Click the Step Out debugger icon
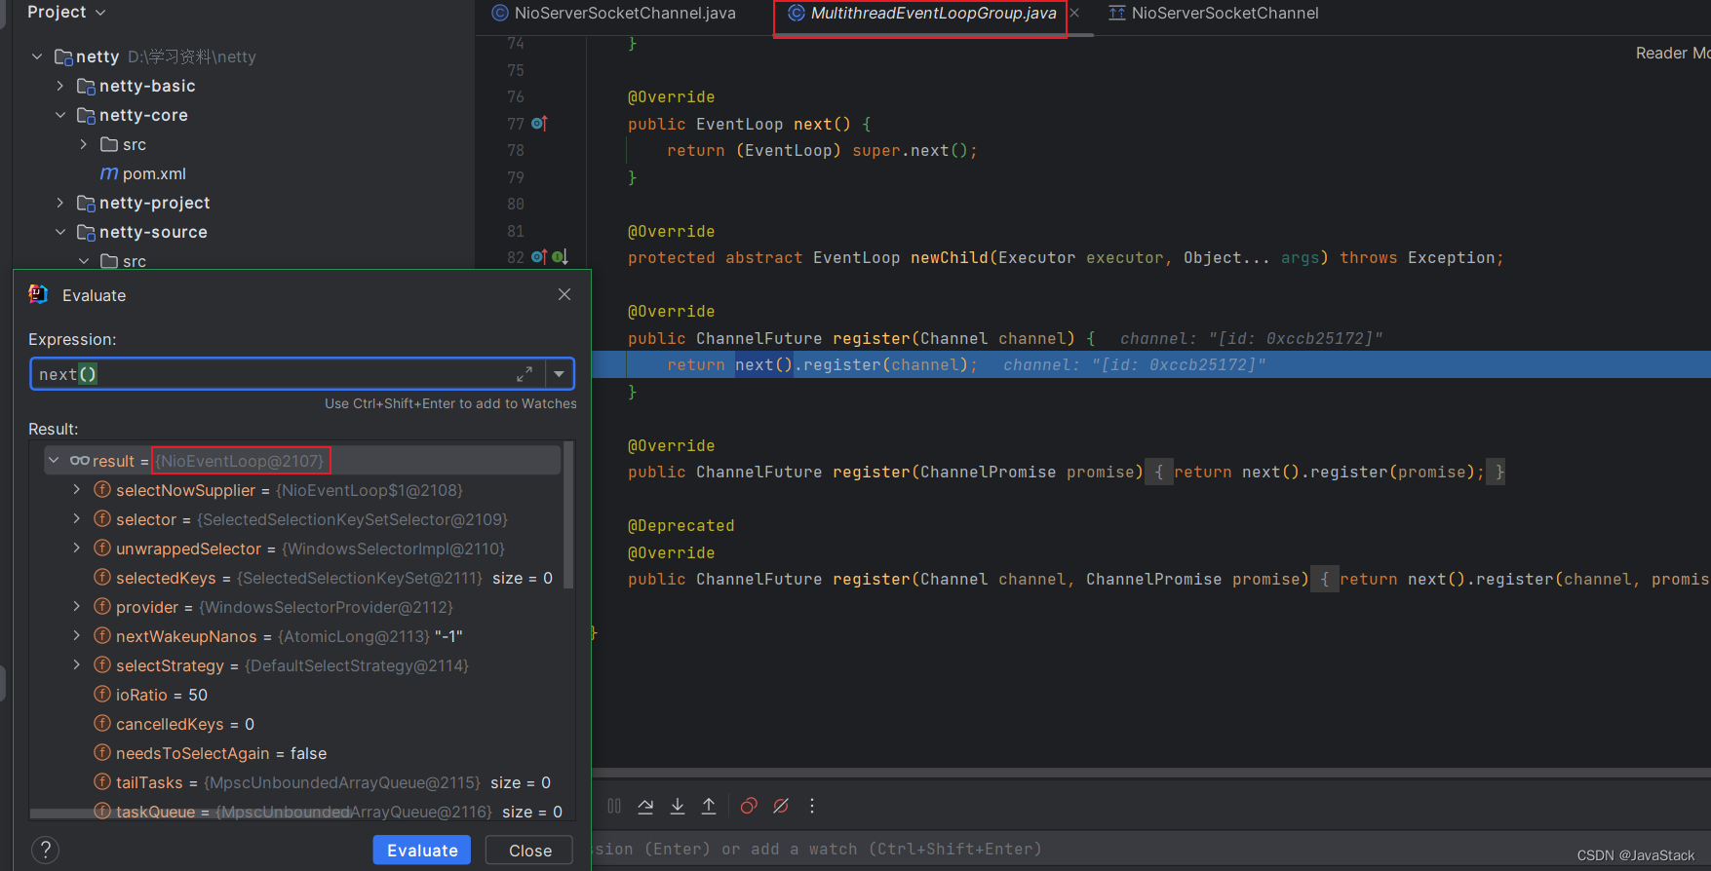The height and width of the screenshot is (871, 1711). click(709, 806)
